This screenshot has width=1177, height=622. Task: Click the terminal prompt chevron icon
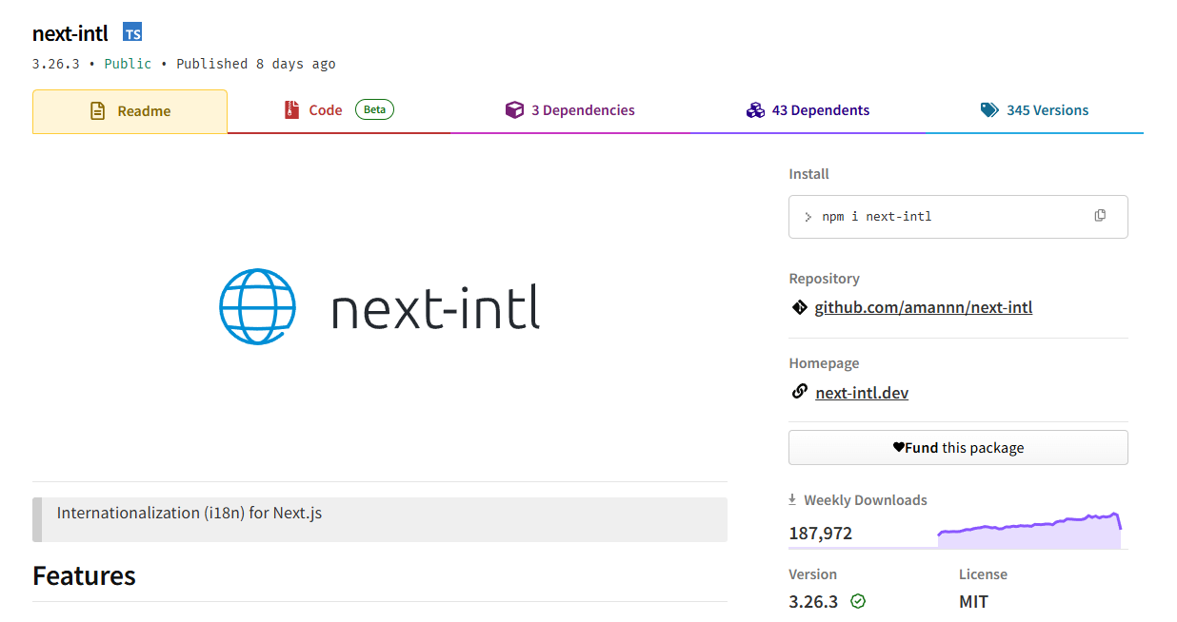(x=808, y=217)
